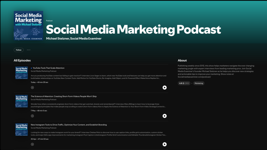Play the YouTube Tools That Scale Attention episode

click(x=165, y=87)
